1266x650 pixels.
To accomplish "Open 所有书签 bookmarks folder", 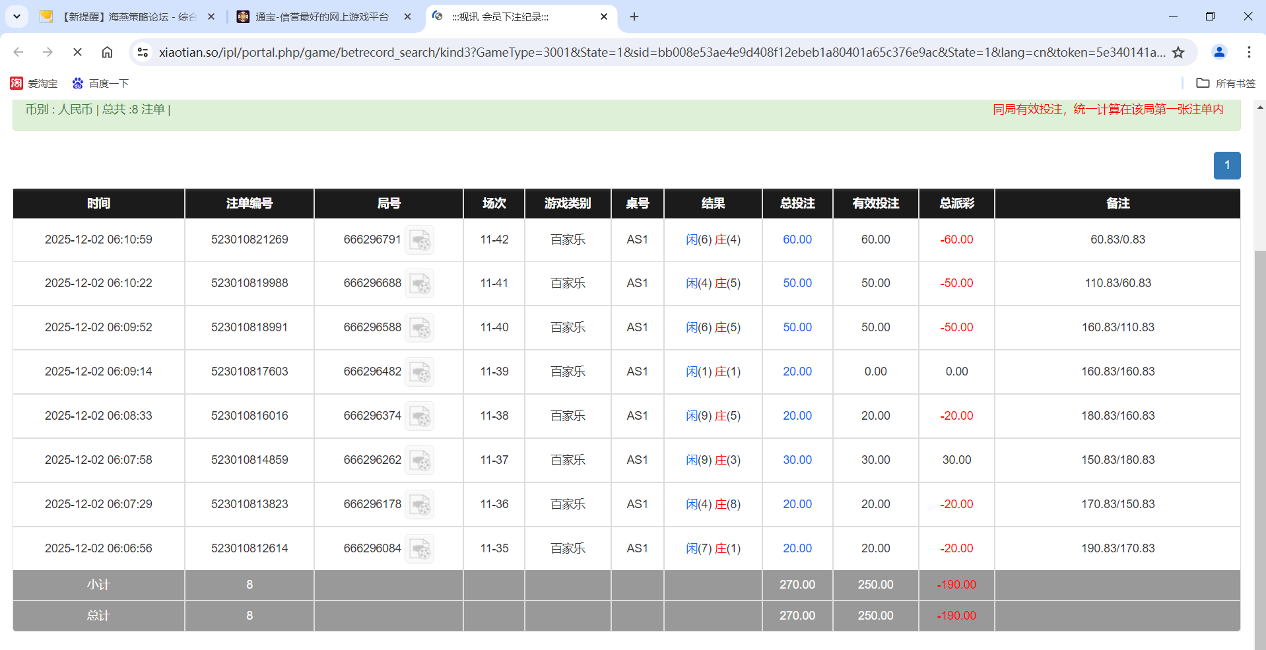I will tap(1228, 83).
